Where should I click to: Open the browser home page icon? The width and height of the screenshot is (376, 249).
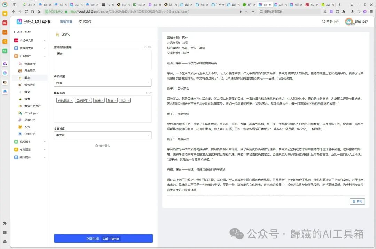pyautogui.click(x=32, y=11)
